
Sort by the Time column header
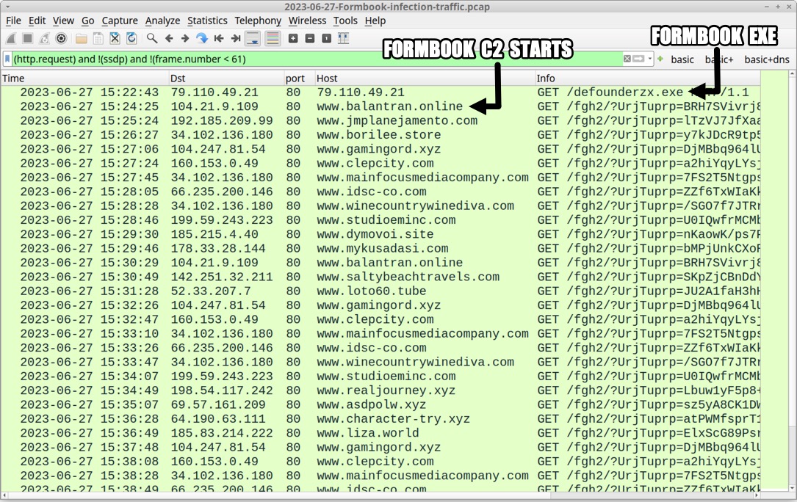tap(84, 79)
